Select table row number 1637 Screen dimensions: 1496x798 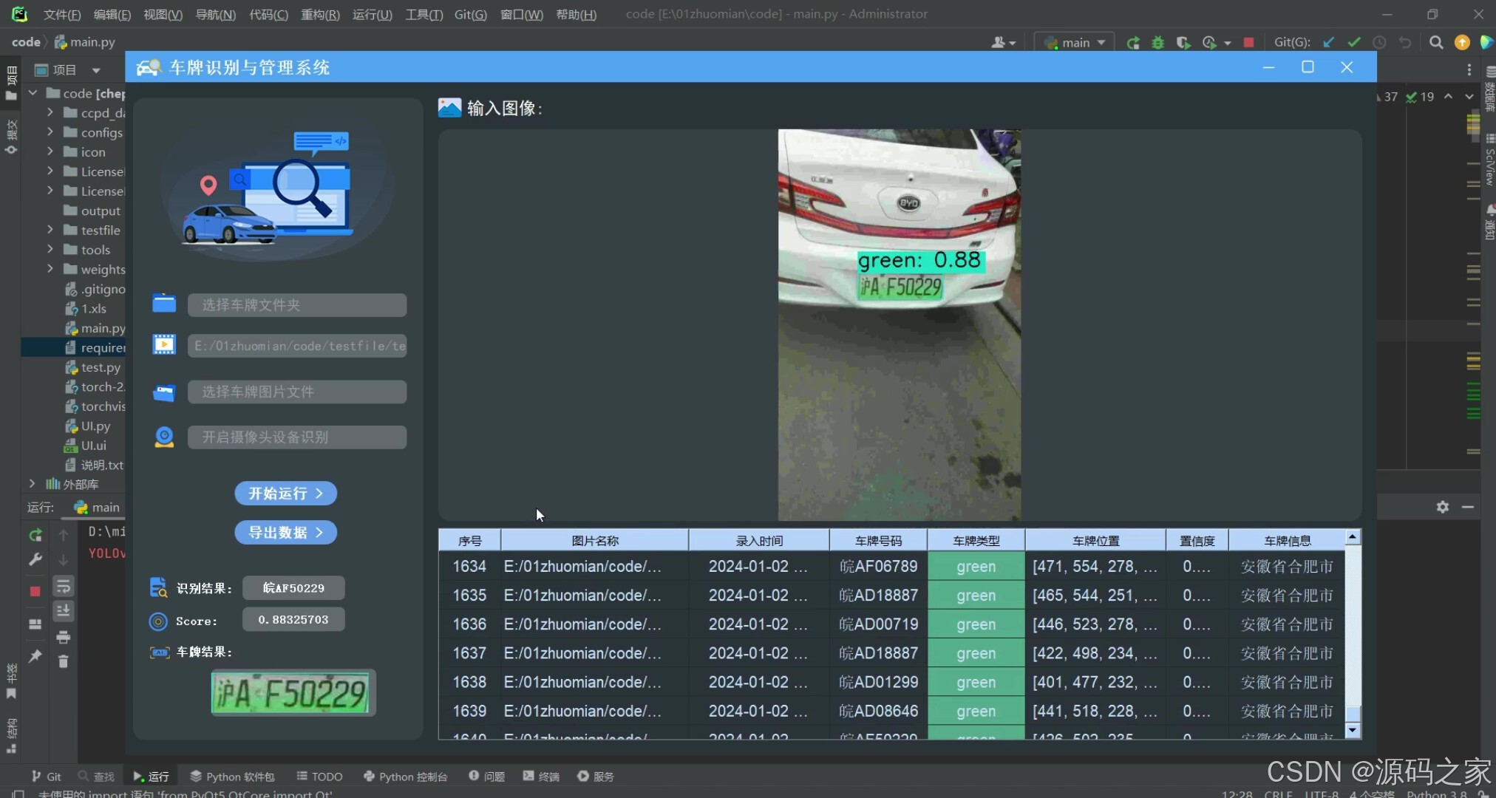coord(469,653)
